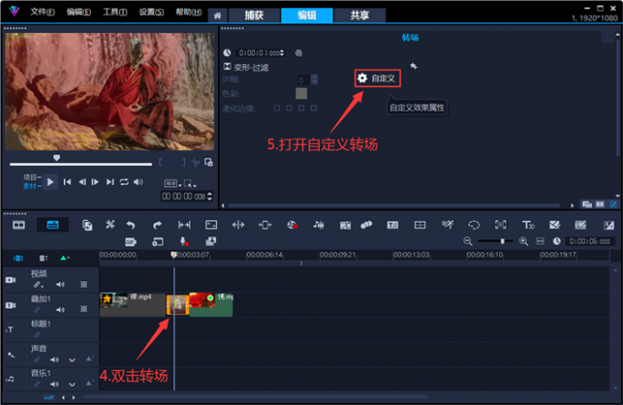The width and height of the screenshot is (623, 405).
Task: Click the project duration field 0:00:06:000
Action: click(589, 241)
